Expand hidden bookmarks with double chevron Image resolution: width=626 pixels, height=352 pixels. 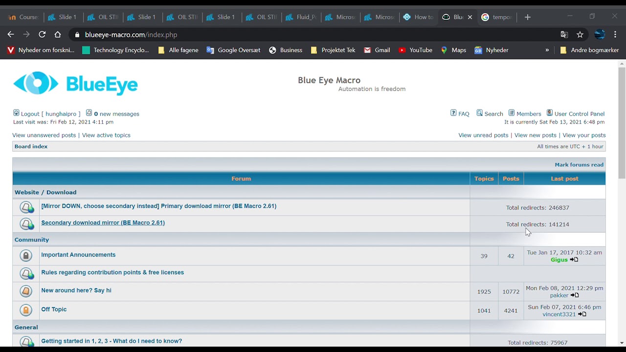[x=547, y=50]
